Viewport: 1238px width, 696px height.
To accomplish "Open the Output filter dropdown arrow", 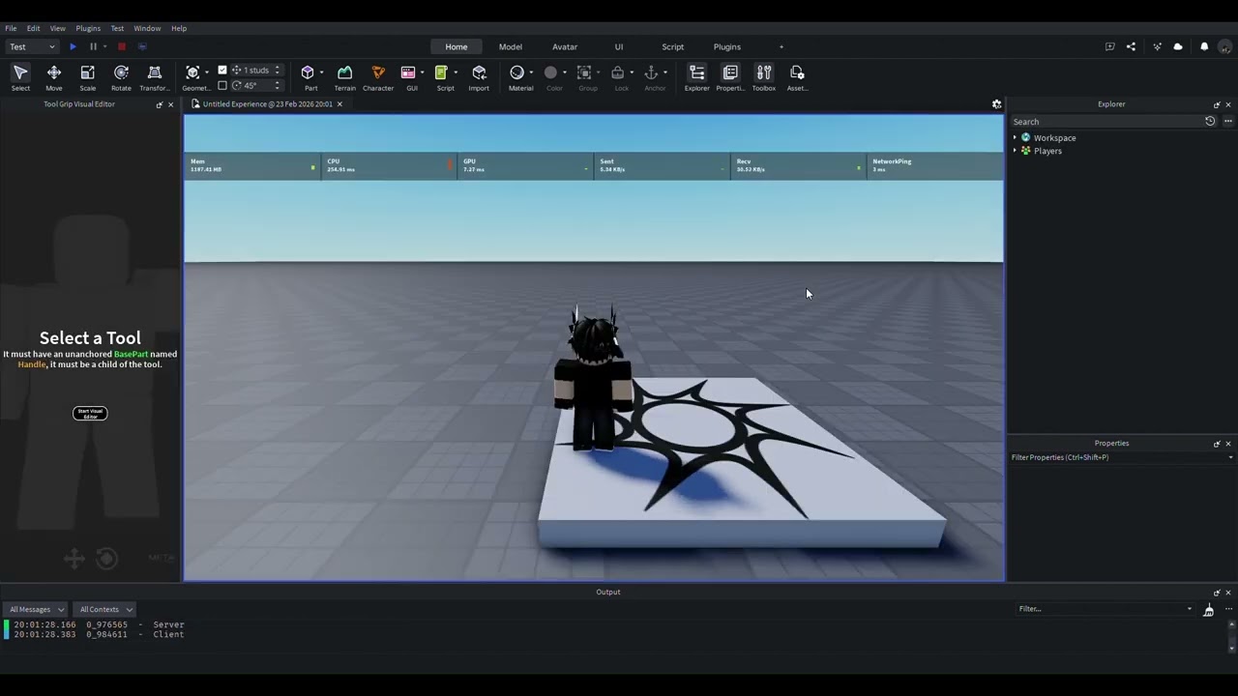I will coord(1190,609).
